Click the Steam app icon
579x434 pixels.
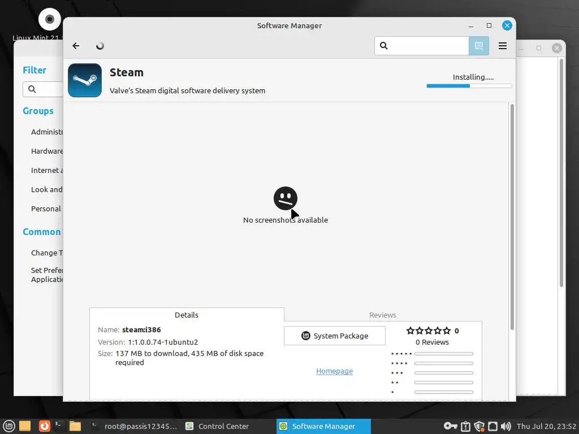pyautogui.click(x=85, y=80)
